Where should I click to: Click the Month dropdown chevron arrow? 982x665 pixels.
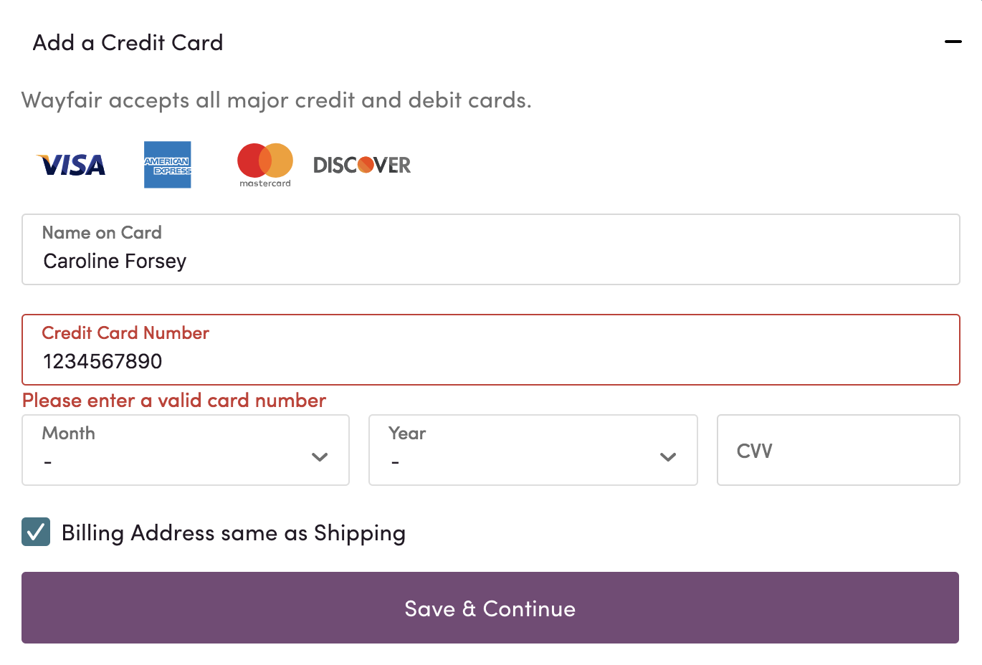click(x=320, y=457)
